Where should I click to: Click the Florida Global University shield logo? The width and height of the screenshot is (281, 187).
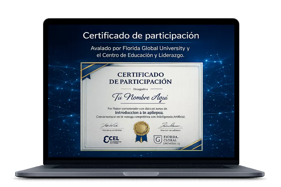(x=158, y=140)
